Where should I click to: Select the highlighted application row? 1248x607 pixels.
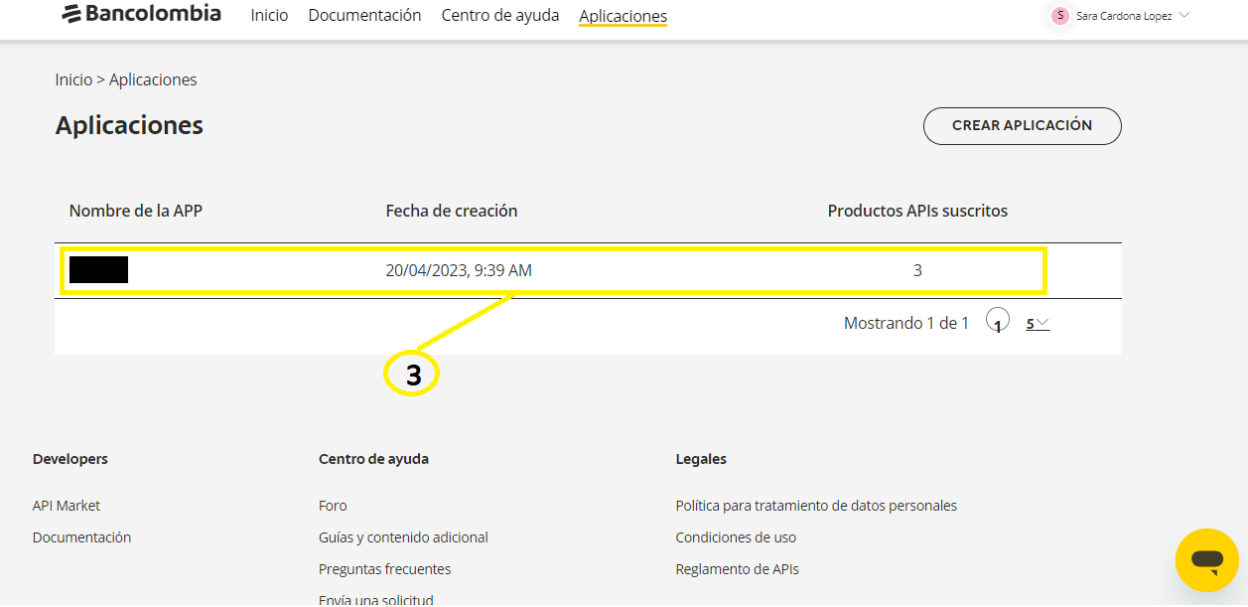[553, 269]
